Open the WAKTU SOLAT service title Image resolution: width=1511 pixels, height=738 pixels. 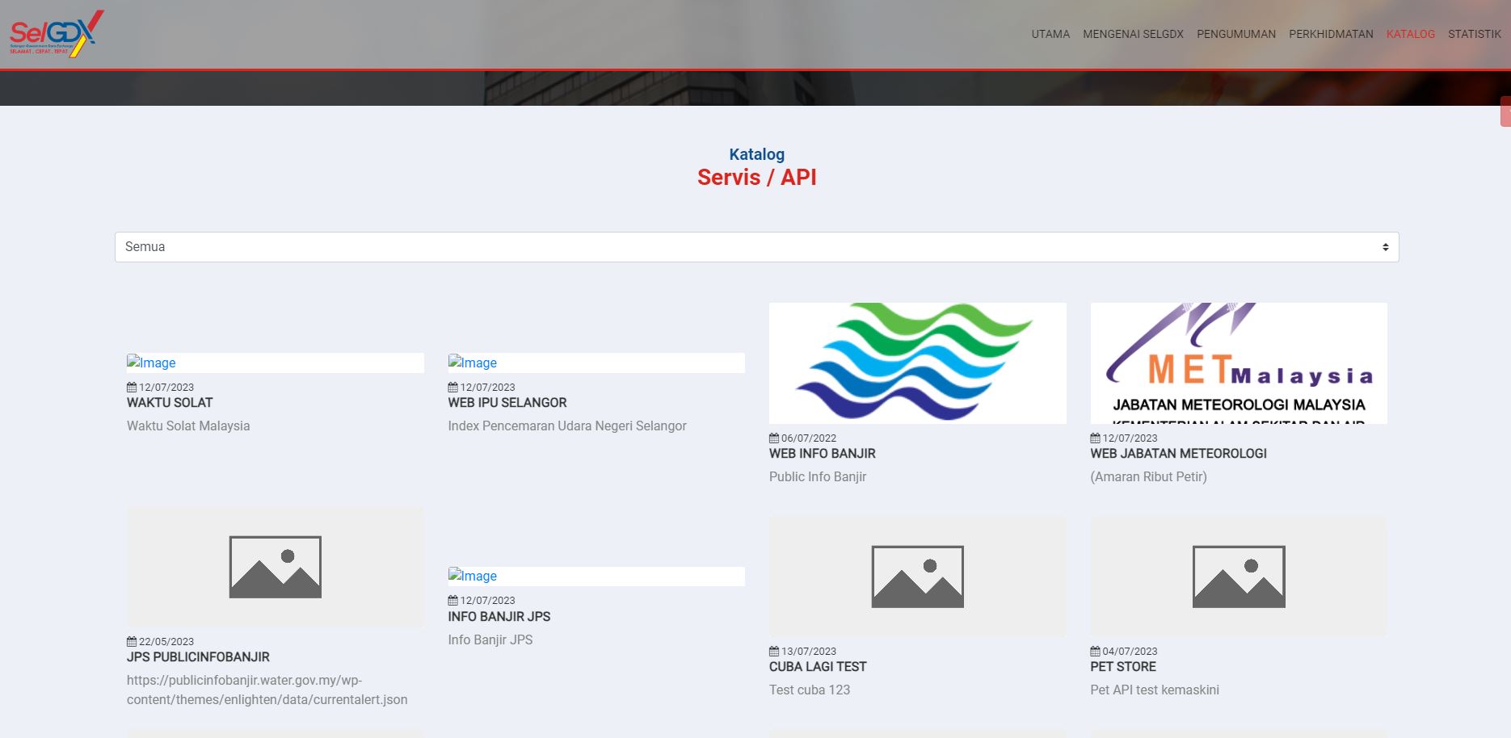170,403
